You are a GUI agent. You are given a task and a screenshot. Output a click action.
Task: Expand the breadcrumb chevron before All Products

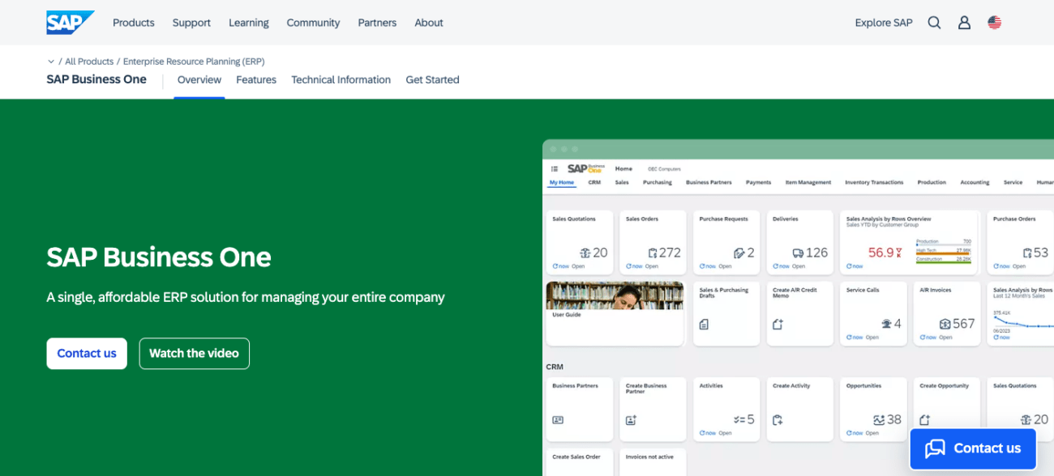pyautogui.click(x=51, y=62)
